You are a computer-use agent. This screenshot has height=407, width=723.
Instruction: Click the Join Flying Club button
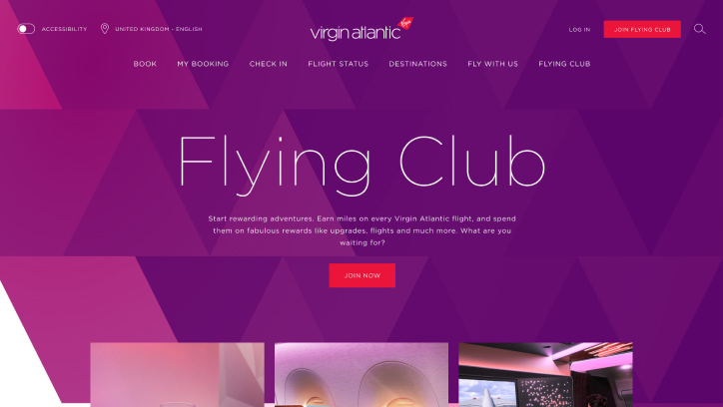coord(642,30)
